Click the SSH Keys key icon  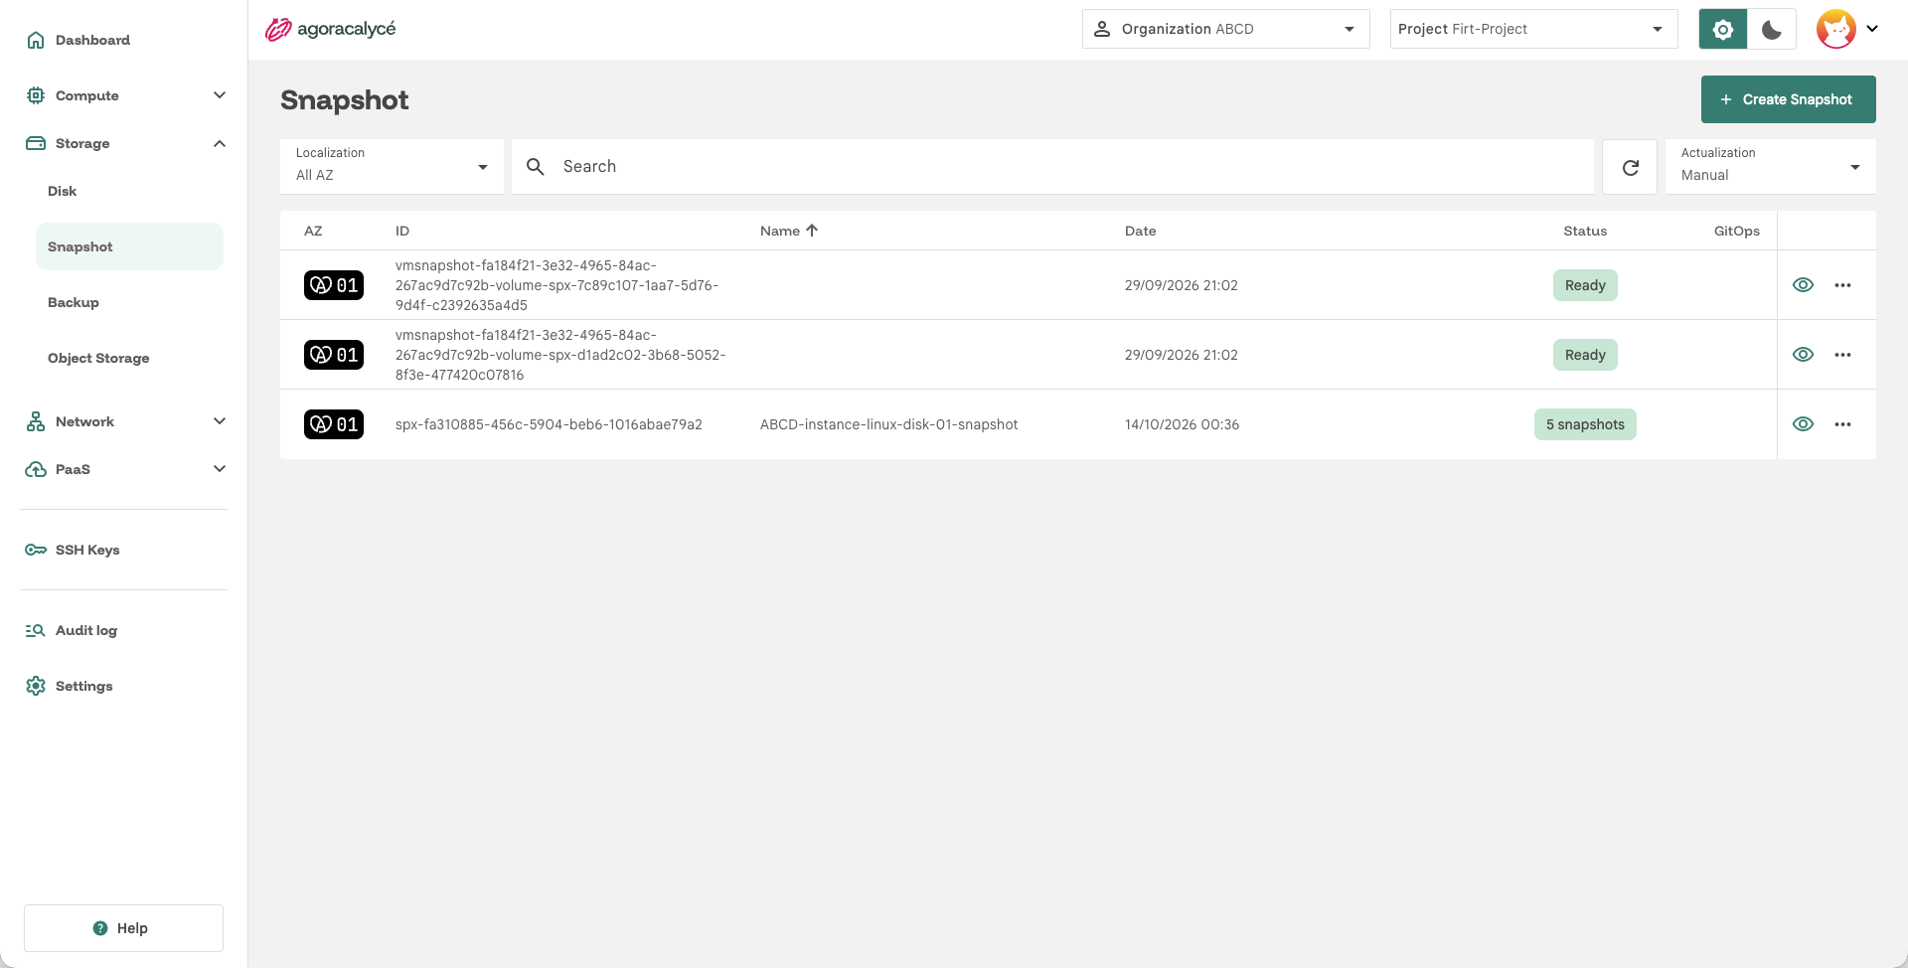coord(36,550)
